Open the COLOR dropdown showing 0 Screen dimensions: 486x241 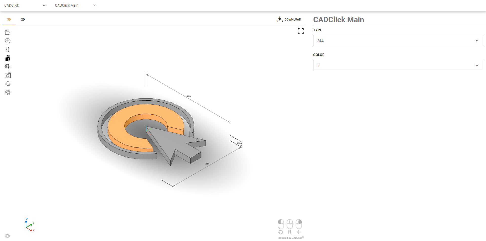click(x=398, y=65)
